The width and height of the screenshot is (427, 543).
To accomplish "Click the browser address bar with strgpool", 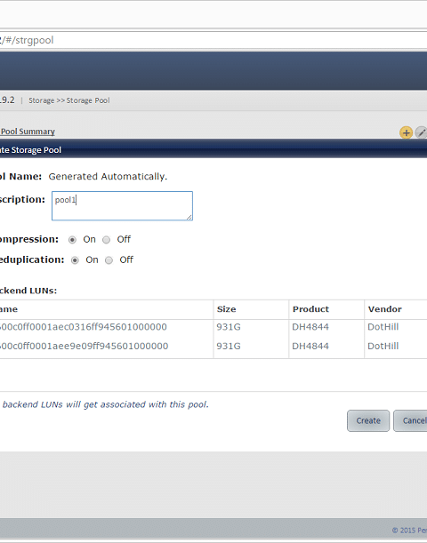I will click(213, 40).
